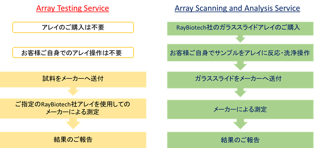The image size is (314, 148).
Task: Click the yellow arrow above yellow 結果のご報告
Action: click(x=73, y=123)
